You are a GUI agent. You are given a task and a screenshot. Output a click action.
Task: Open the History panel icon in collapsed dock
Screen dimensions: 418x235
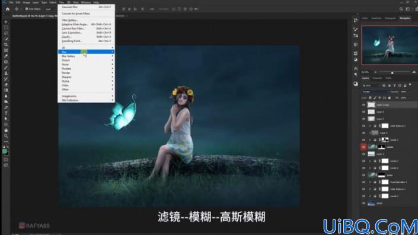[x=356, y=20]
